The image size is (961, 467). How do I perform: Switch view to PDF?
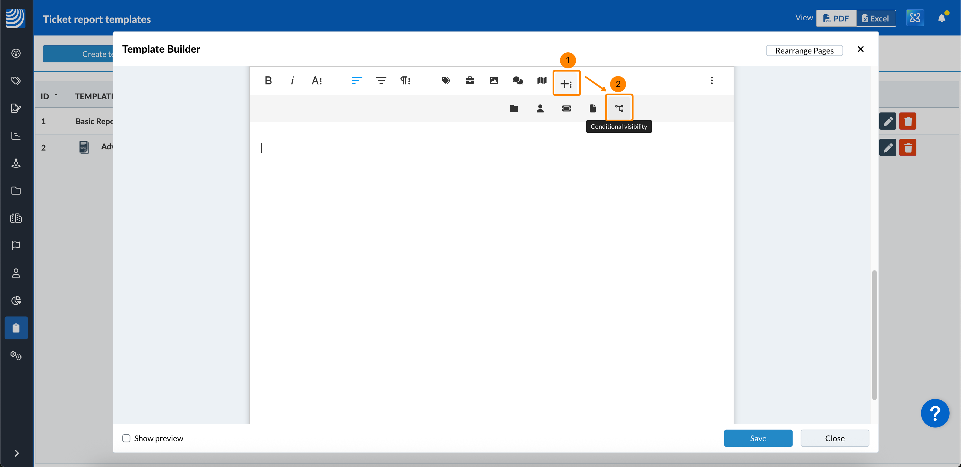(x=836, y=19)
